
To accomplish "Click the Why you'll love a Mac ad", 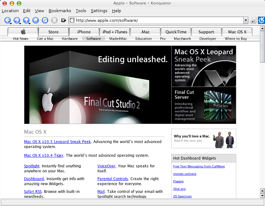I will pyautogui.click(x=204, y=138).
